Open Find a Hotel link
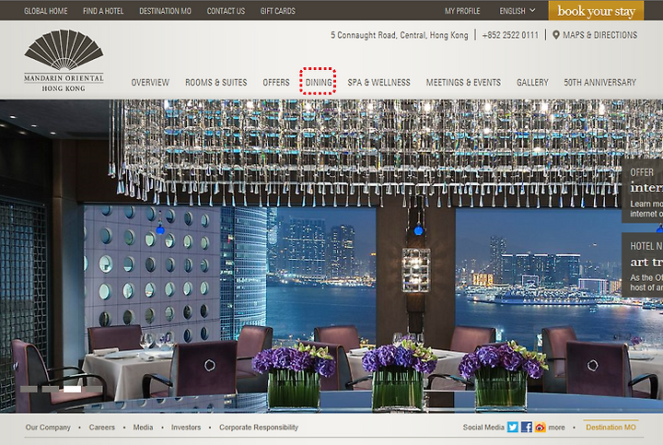The height and width of the screenshot is (445, 663). click(103, 11)
